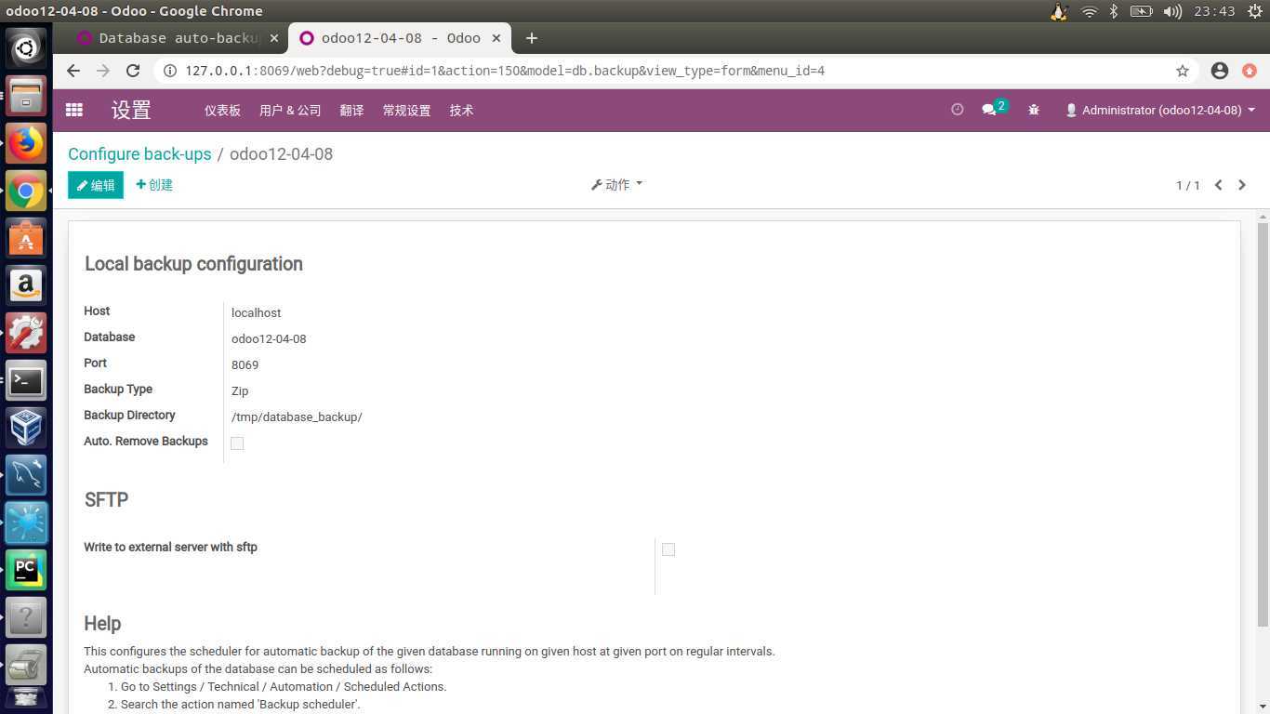Open the debug bug icon menu

click(1034, 110)
